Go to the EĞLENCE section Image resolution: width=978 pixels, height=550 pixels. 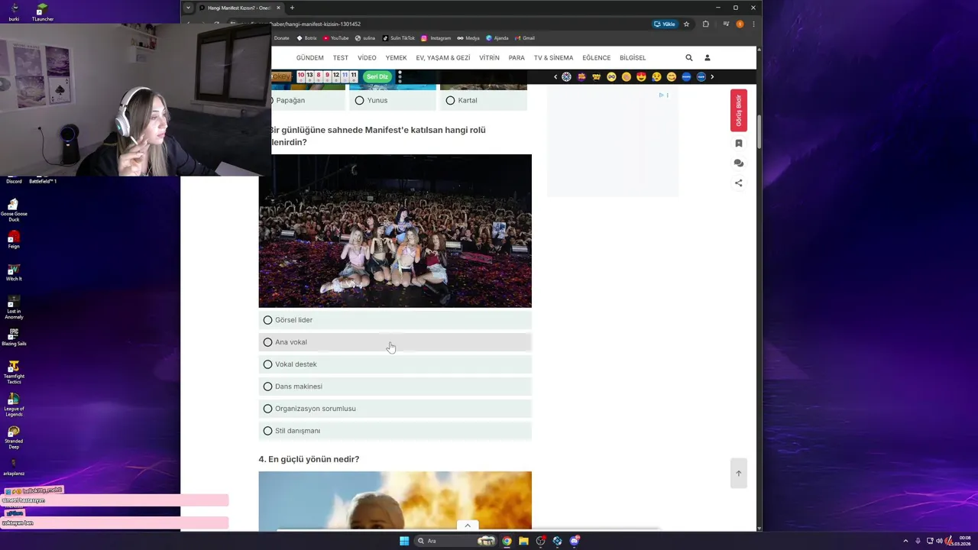[596, 57]
